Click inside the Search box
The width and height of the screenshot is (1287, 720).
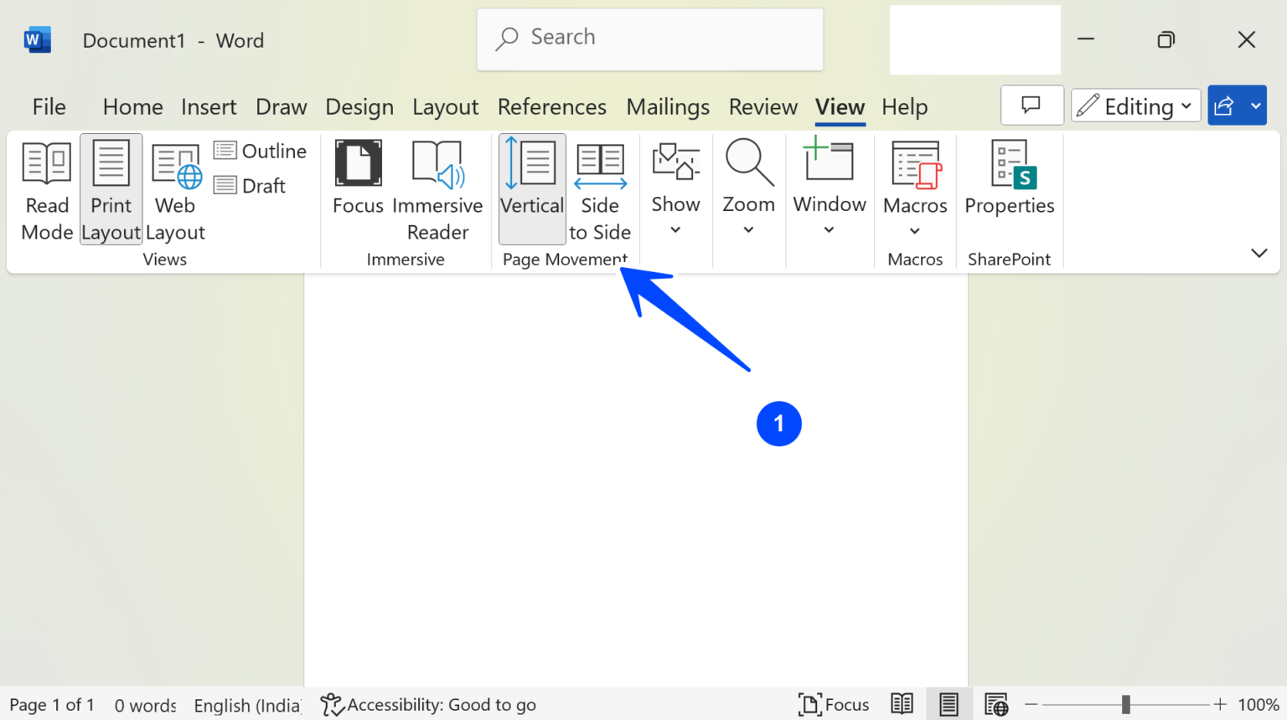[x=649, y=38]
